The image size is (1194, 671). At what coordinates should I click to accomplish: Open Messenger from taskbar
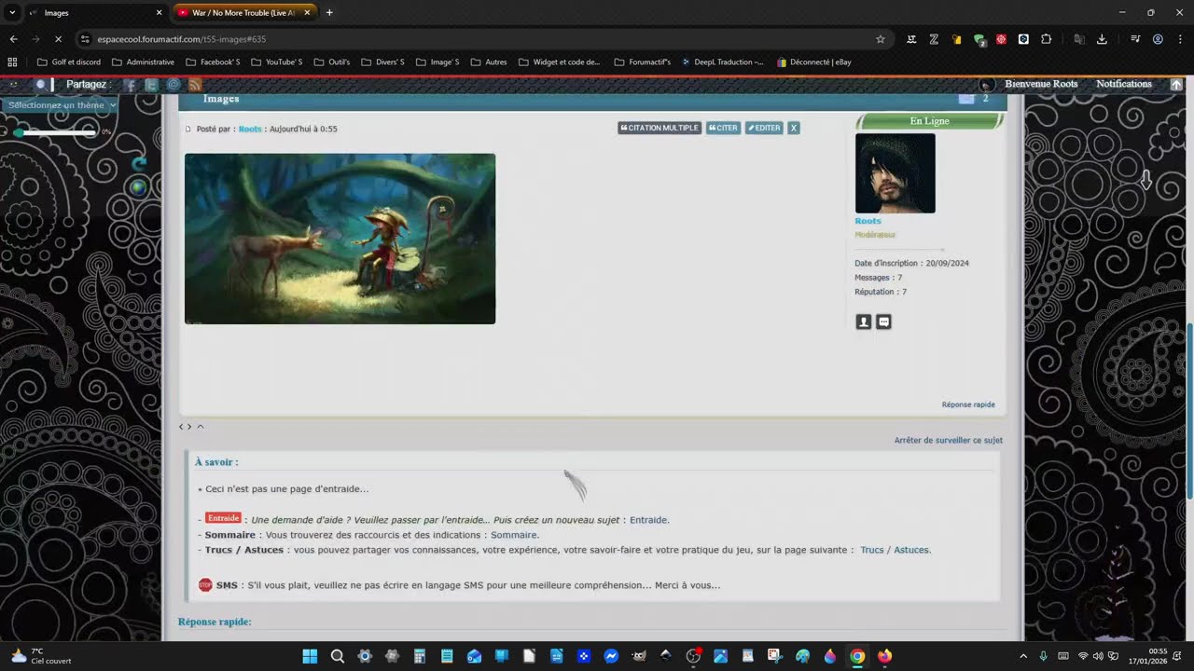click(x=611, y=656)
